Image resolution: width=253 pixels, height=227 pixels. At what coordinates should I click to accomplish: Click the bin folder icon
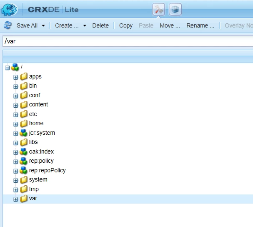point(24,86)
